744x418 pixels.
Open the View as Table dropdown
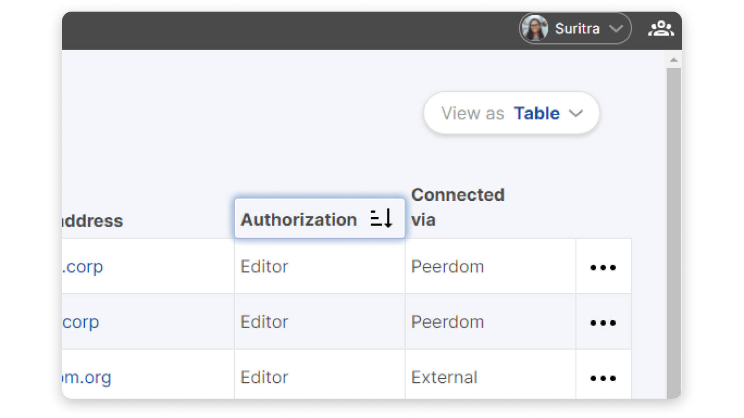click(x=511, y=113)
